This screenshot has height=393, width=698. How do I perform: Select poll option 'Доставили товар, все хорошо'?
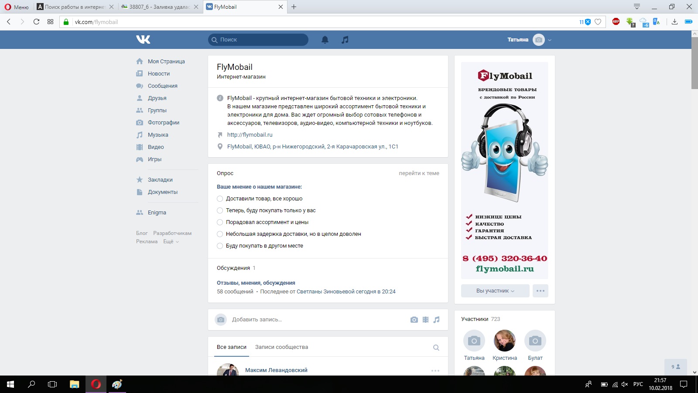click(x=260, y=199)
